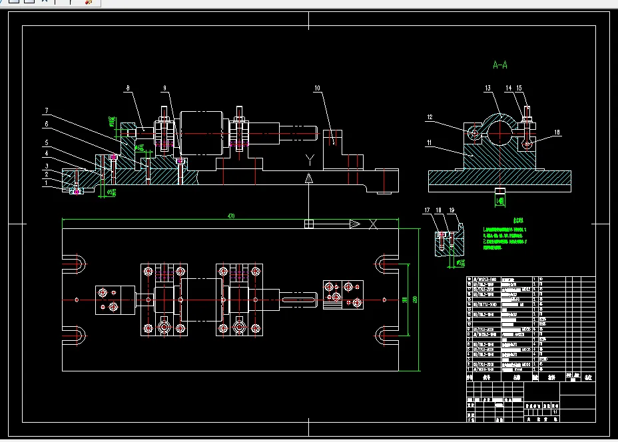Click the parts list header row
The width and height of the screenshot is (618, 442).
(x=531, y=377)
